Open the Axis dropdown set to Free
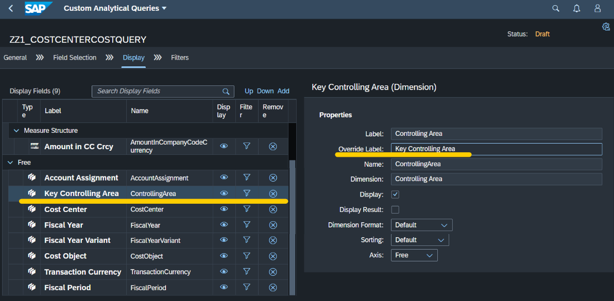 pos(414,255)
